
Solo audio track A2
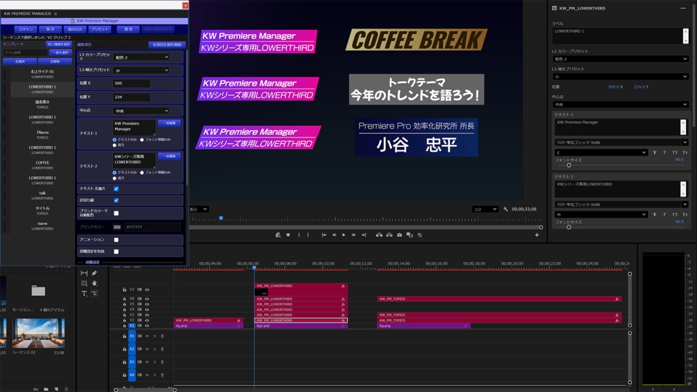coord(155,349)
